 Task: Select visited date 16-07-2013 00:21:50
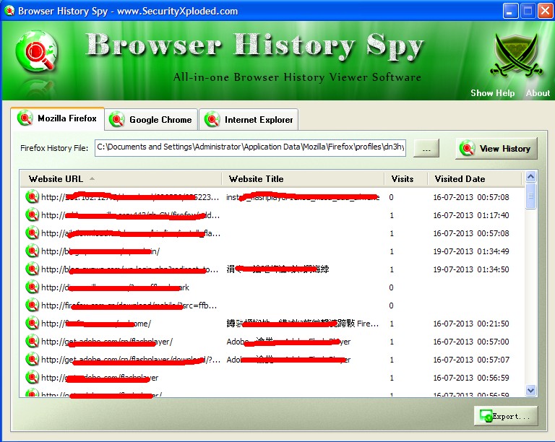click(x=471, y=323)
